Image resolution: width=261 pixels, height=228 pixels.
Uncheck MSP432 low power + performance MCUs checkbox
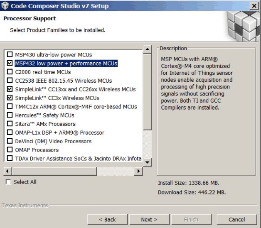(10, 63)
